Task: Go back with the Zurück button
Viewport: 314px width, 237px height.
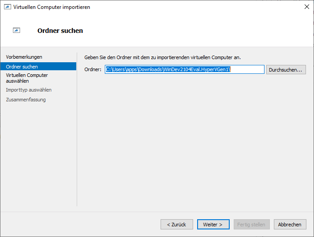Action: [x=177, y=225]
